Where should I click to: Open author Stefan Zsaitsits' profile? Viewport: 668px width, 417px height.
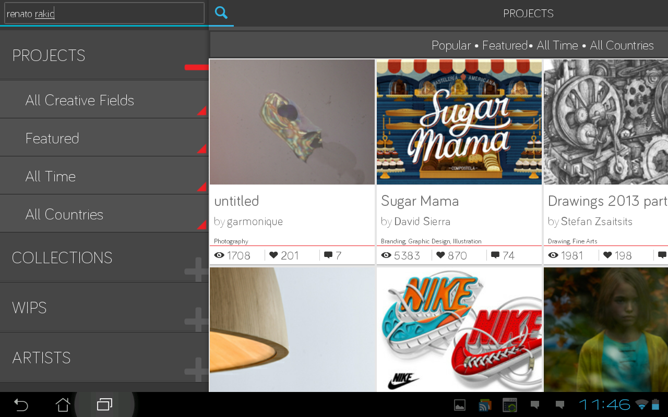tap(597, 222)
